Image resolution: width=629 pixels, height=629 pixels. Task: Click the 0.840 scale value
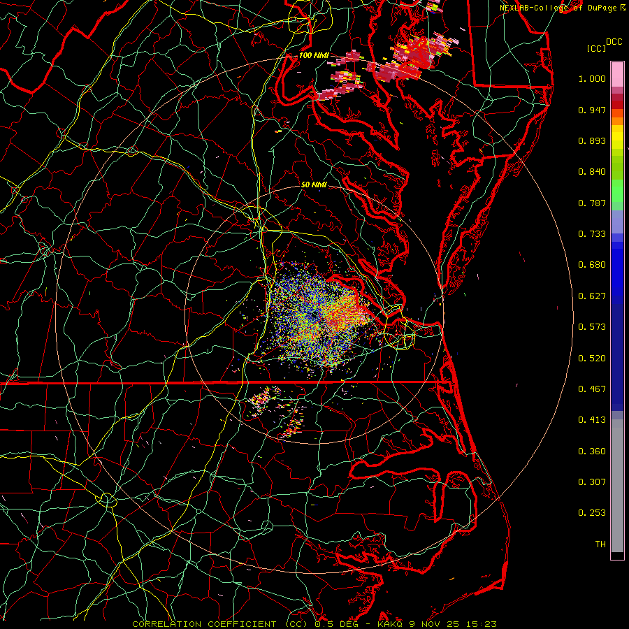[x=592, y=172]
